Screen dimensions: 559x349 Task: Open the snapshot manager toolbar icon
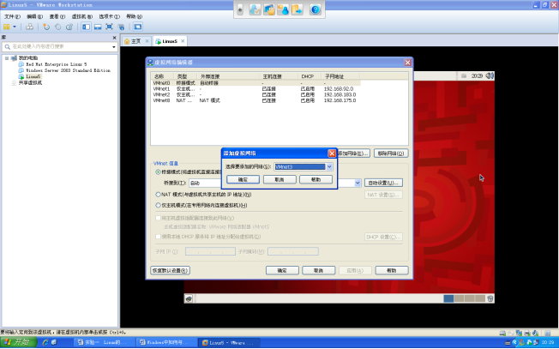pyautogui.click(x=69, y=27)
